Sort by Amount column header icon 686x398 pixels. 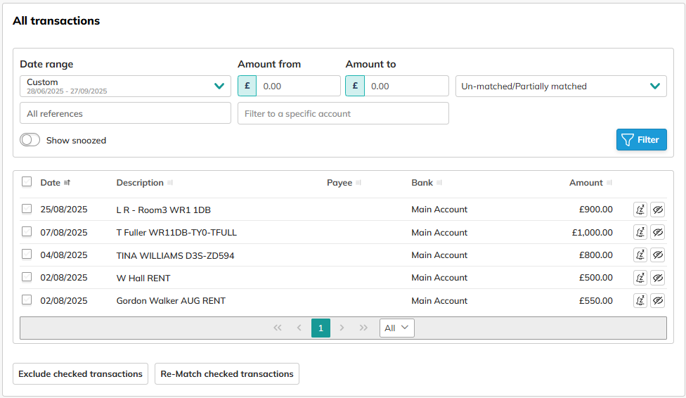(609, 183)
